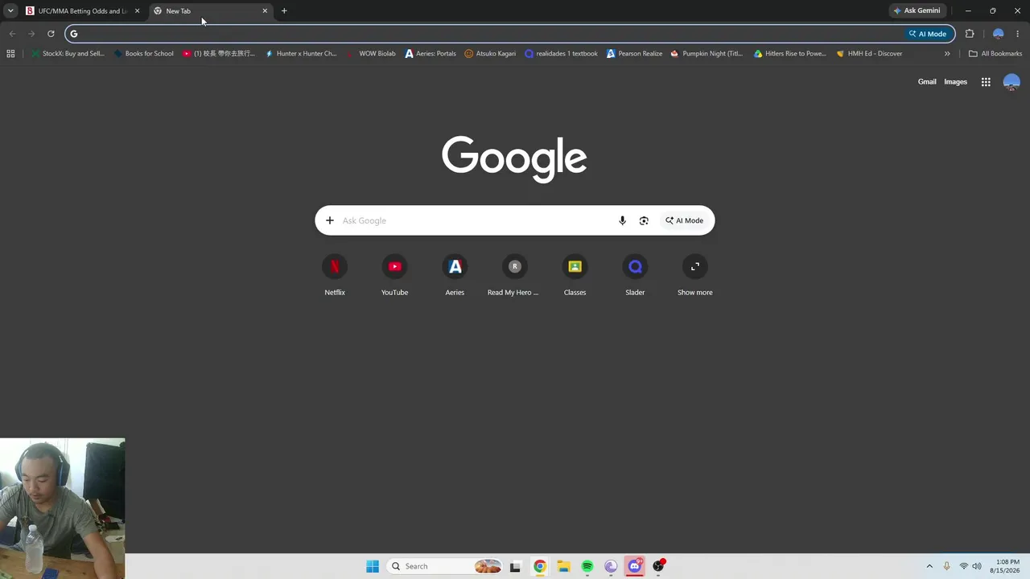Expand the hidden bookmarks chevron
The width and height of the screenshot is (1030, 579).
pos(947,54)
